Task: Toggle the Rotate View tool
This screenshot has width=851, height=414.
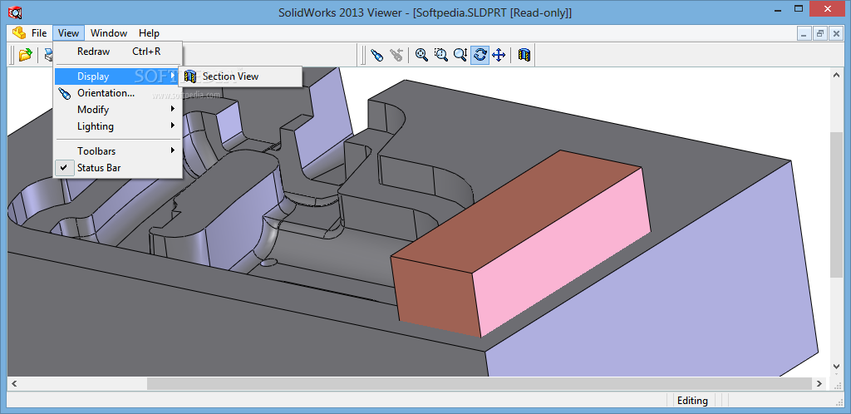Action: [480, 54]
